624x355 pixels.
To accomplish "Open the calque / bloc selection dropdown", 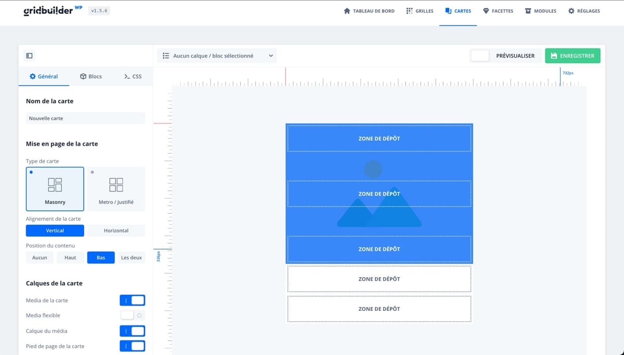I will tap(216, 56).
